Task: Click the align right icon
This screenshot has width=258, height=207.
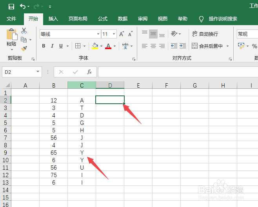Action: 162,46
